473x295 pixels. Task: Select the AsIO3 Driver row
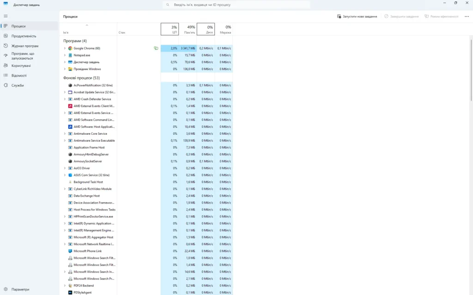[x=146, y=169]
